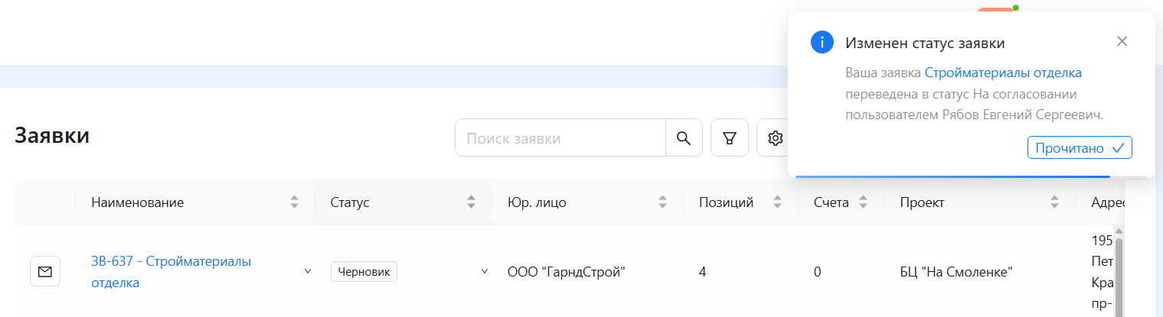Screen dimensions: 1163x317
Task: Sort by Наименование column arrows
Action: 294,202
